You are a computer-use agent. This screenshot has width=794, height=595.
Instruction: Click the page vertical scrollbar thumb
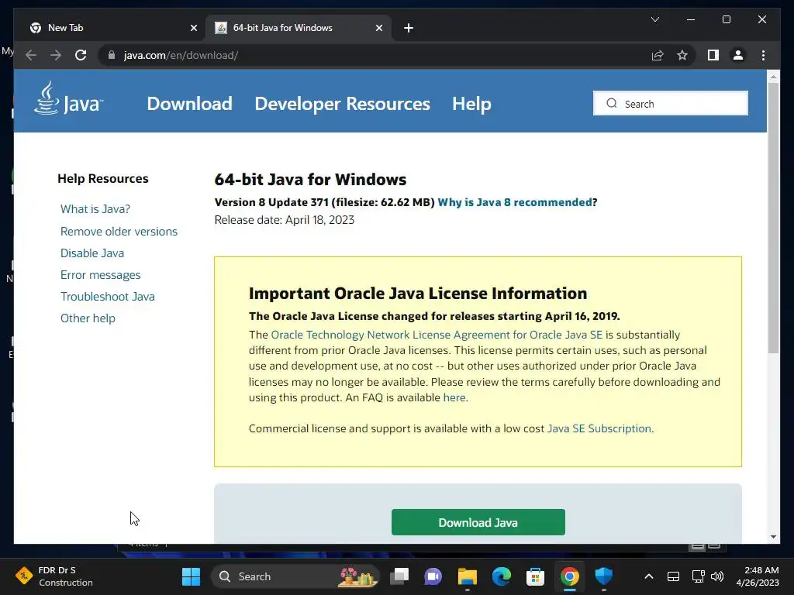point(773,218)
